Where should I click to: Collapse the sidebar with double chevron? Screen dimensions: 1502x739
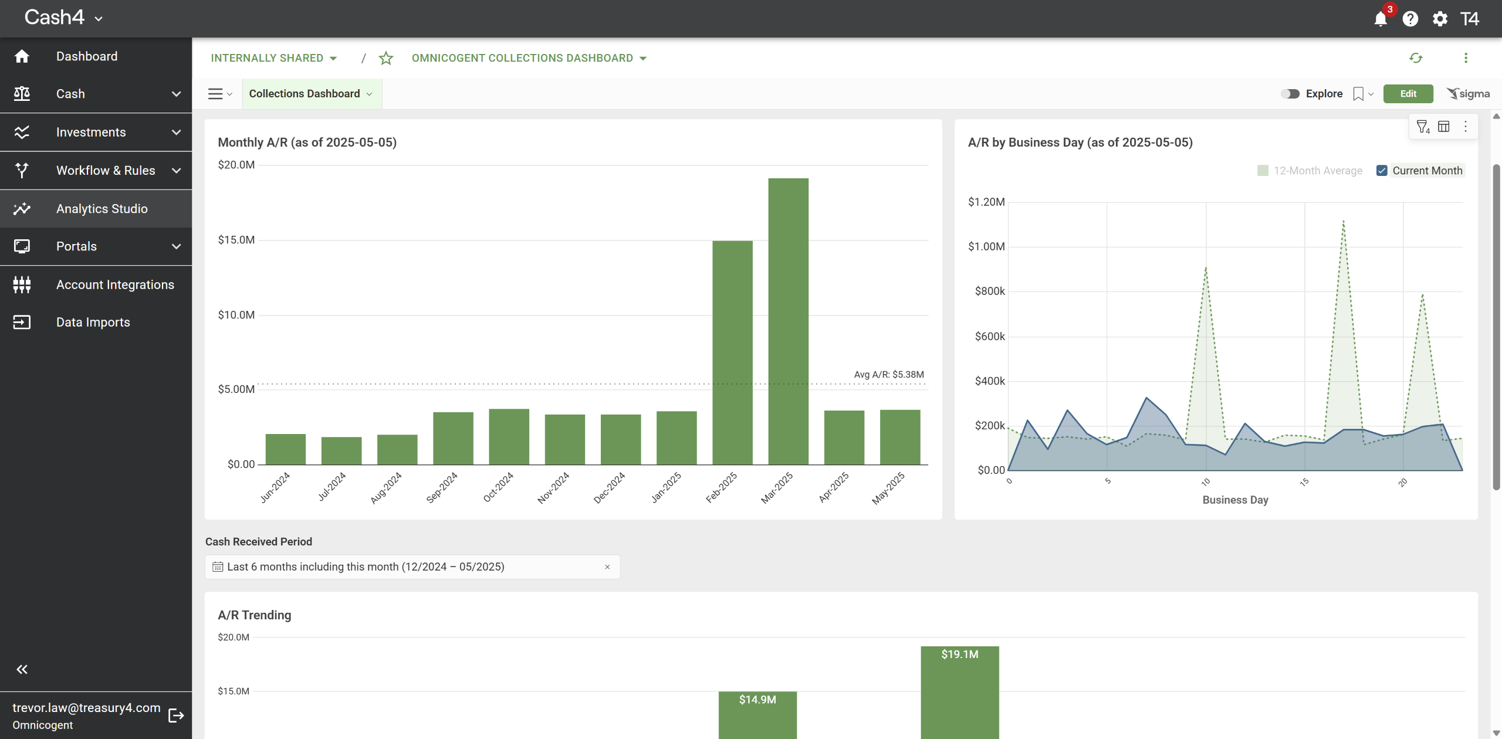point(22,669)
